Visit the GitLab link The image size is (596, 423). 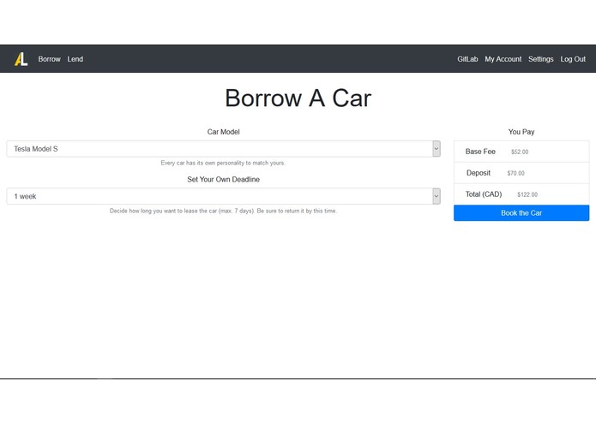[467, 59]
